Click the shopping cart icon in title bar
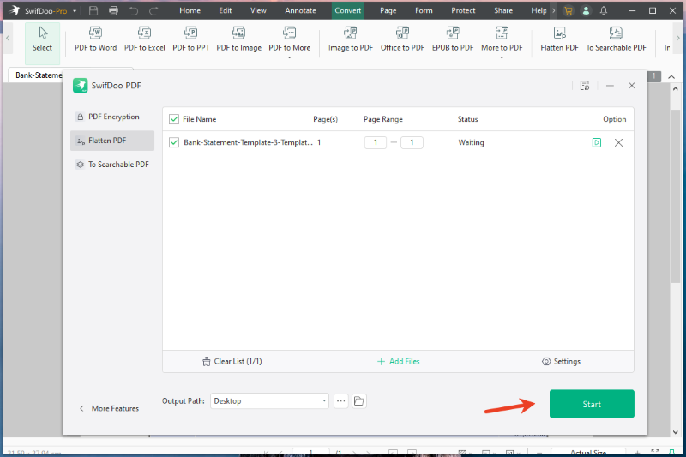The image size is (686, 457). tap(568, 10)
